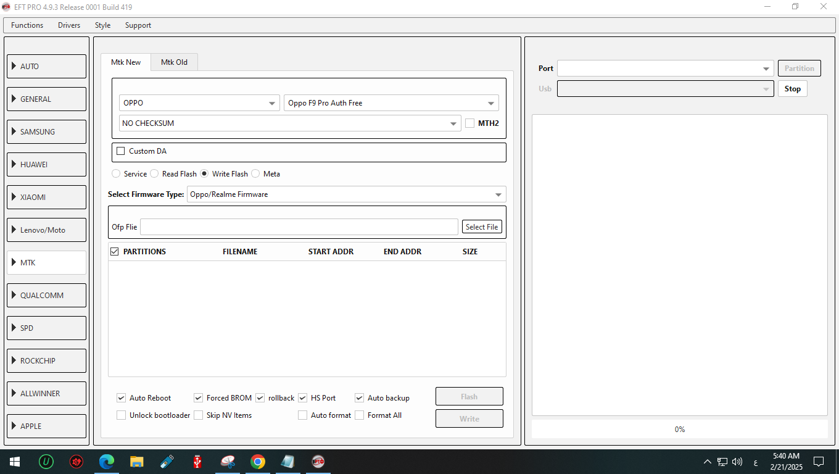Click the Flash button
The image size is (839, 474).
point(469,397)
